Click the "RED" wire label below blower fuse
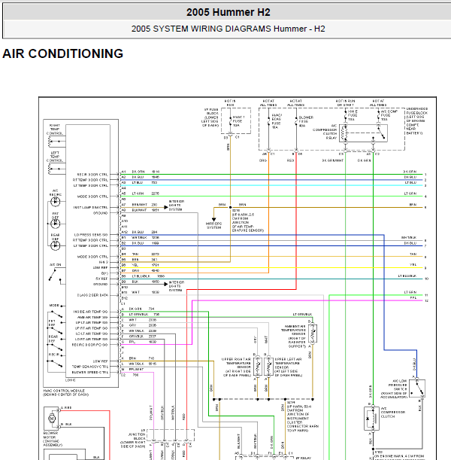The width and height of the screenshot is (451, 460). coord(290,160)
